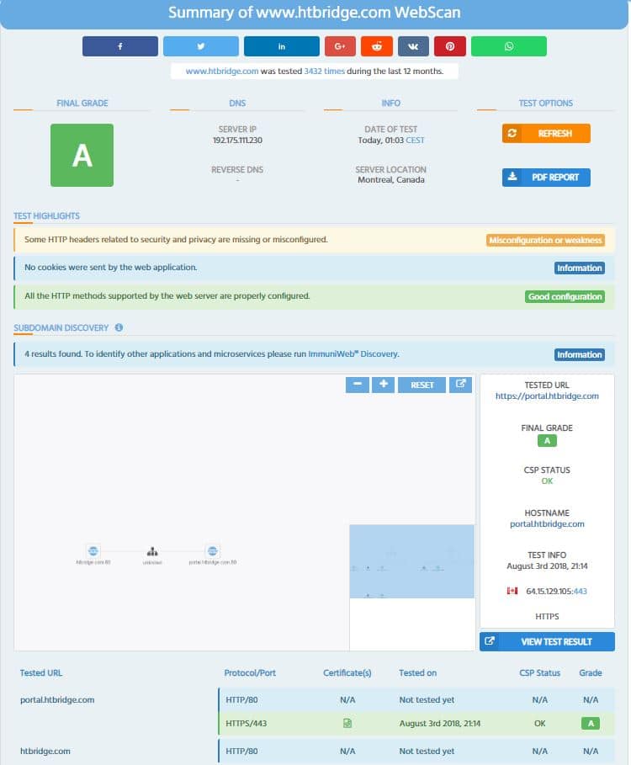Select the portal.htbridge.com node in map
The height and width of the screenshot is (765, 631).
click(213, 551)
